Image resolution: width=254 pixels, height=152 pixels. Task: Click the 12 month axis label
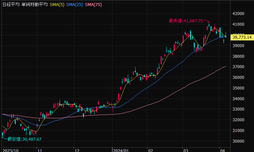pos(77,150)
